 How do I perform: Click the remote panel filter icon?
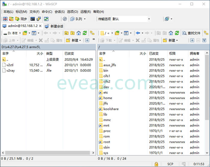(x=126, y=33)
